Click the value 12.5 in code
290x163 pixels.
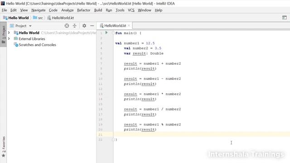pyautogui.click(x=150, y=43)
